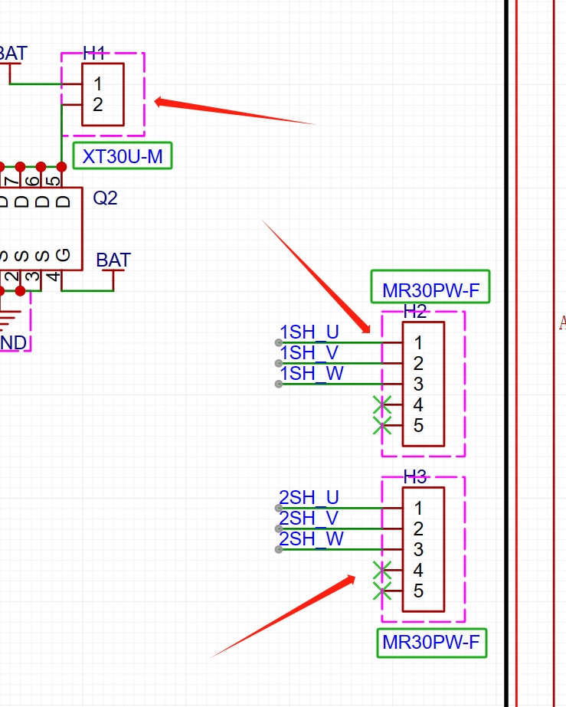The height and width of the screenshot is (707, 566).
Task: Select the upper MR30PW-F label above H2
Action: point(430,286)
